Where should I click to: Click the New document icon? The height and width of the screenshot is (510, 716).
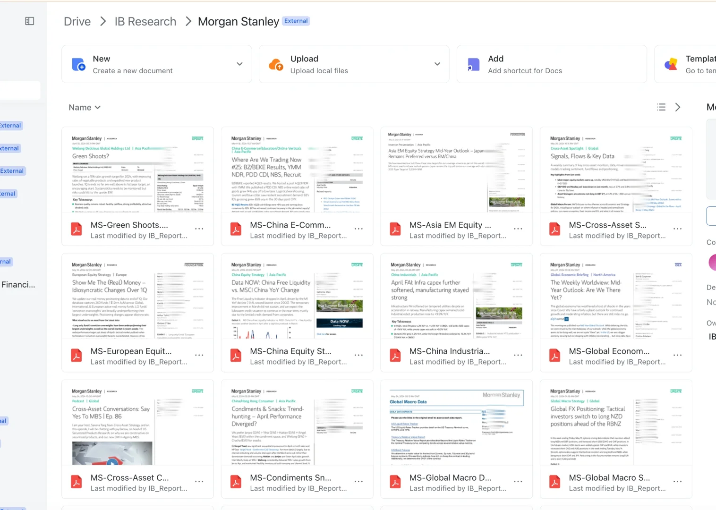(x=78, y=64)
